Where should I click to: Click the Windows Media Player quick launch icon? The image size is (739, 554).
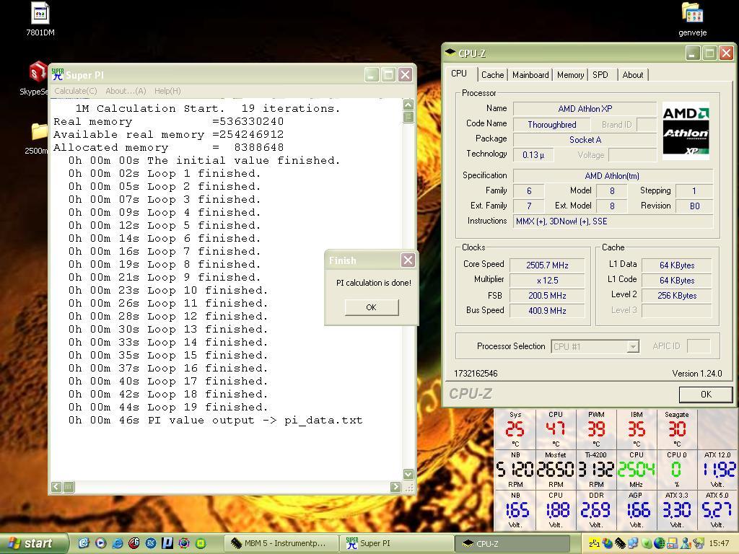tap(100, 543)
